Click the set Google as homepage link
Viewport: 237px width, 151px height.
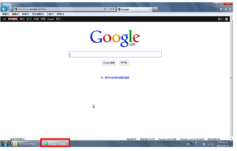pyautogui.click(x=117, y=78)
